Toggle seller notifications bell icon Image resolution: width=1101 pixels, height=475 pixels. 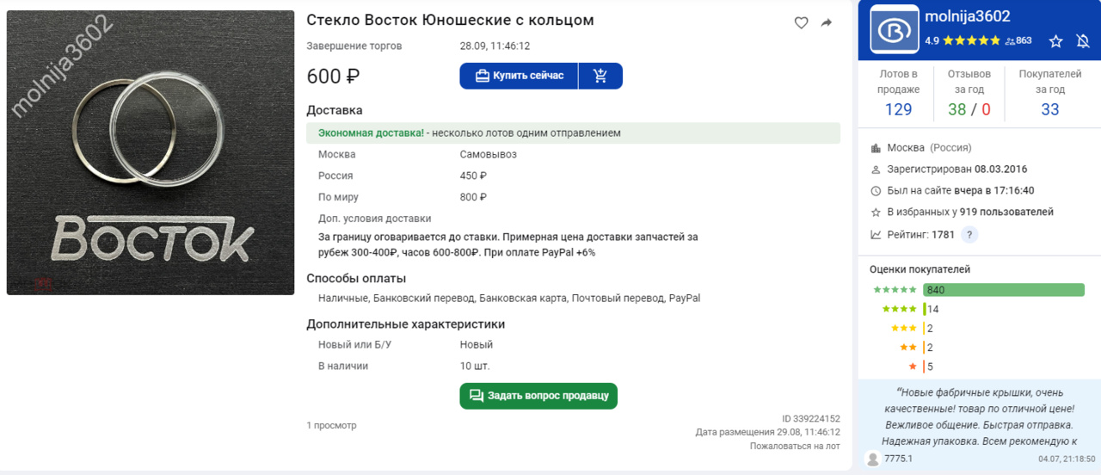[x=1083, y=40]
